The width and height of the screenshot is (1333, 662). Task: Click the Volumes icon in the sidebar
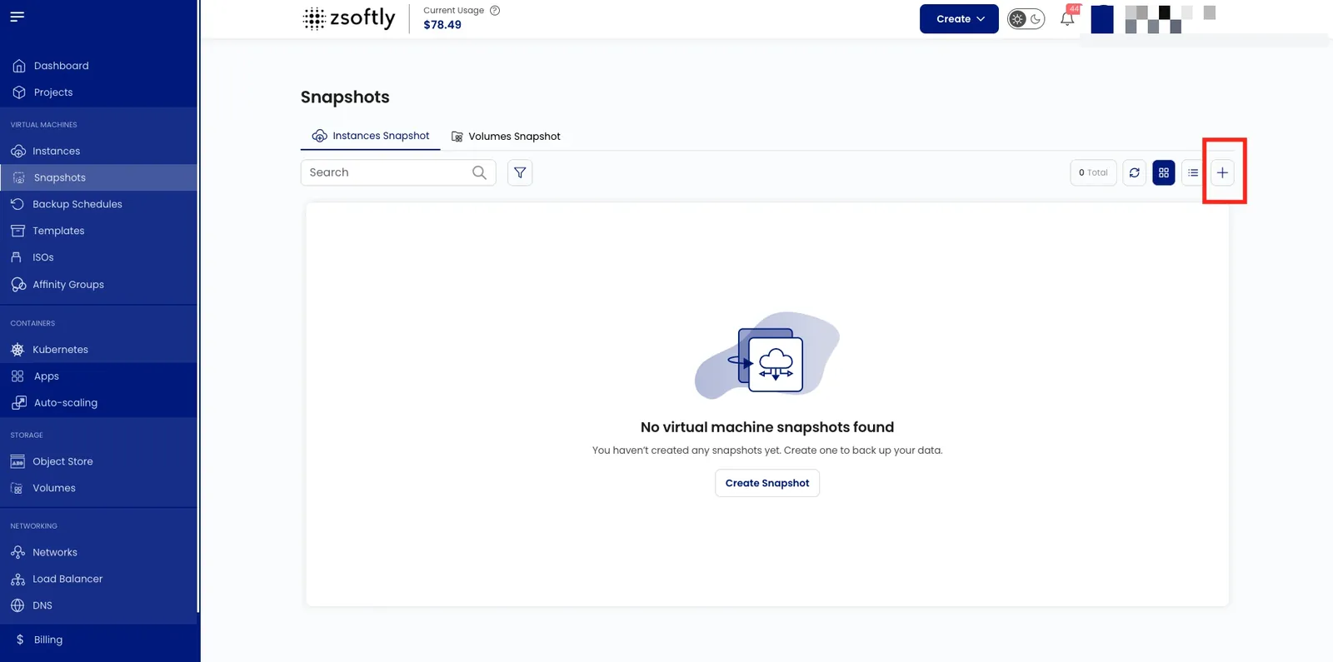click(x=17, y=488)
